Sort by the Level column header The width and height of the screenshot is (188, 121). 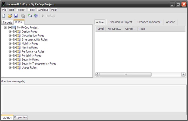point(100,29)
